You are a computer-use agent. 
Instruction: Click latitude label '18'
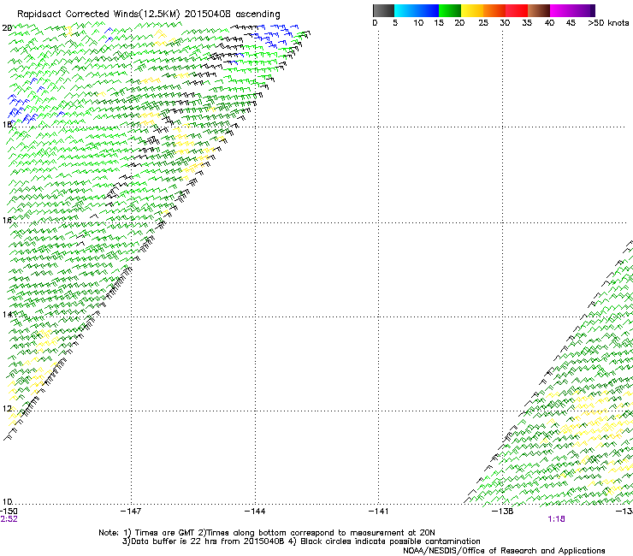click(x=7, y=124)
